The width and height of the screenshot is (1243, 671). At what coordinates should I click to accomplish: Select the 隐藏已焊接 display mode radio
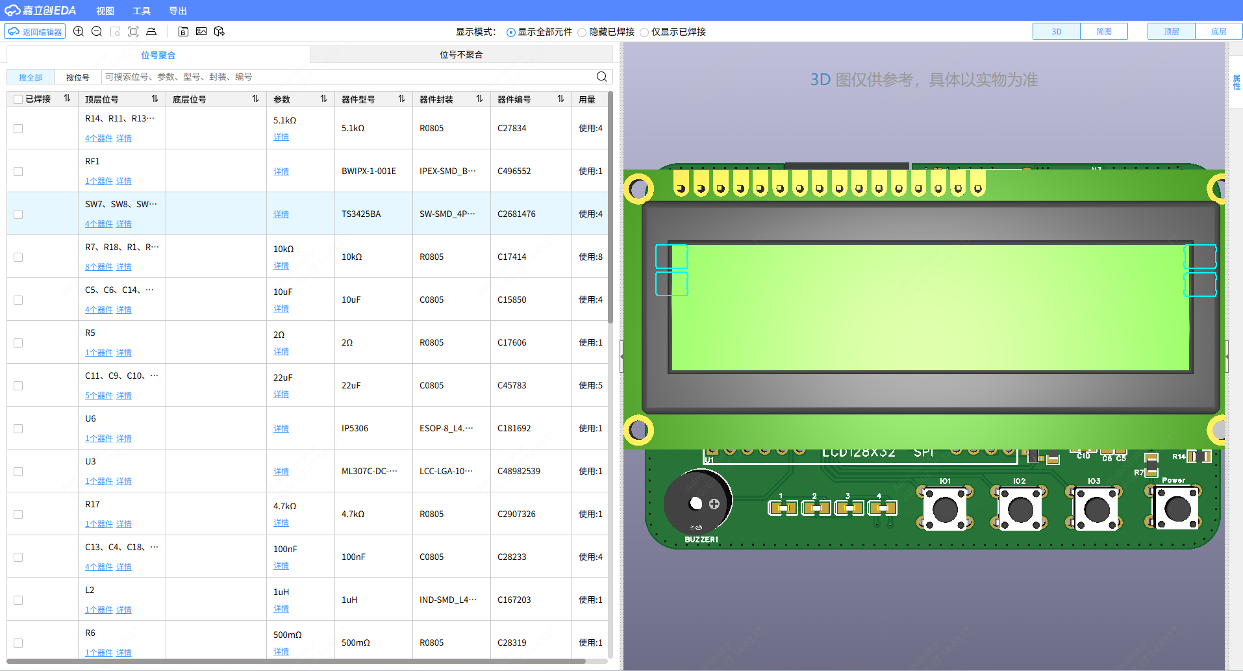[582, 32]
